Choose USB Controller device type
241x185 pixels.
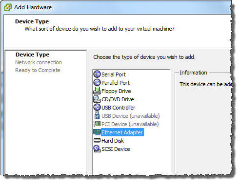coord(118,108)
